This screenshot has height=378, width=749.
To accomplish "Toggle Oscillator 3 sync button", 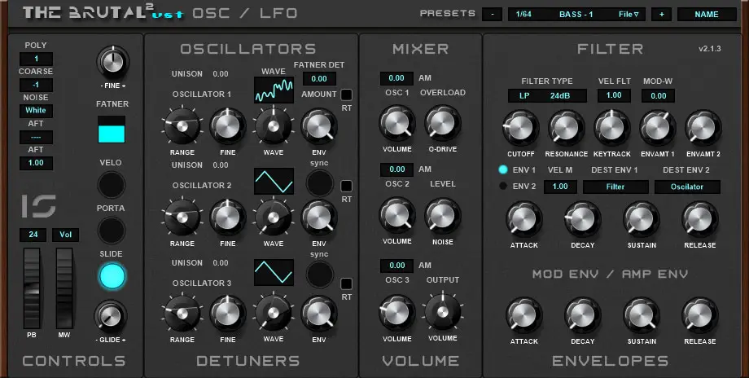I will tap(319, 274).
